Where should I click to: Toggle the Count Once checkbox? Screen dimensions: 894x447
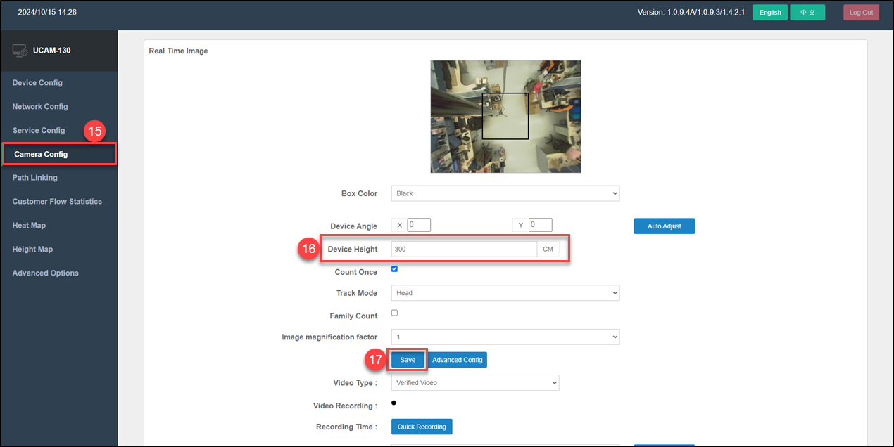[x=394, y=269]
